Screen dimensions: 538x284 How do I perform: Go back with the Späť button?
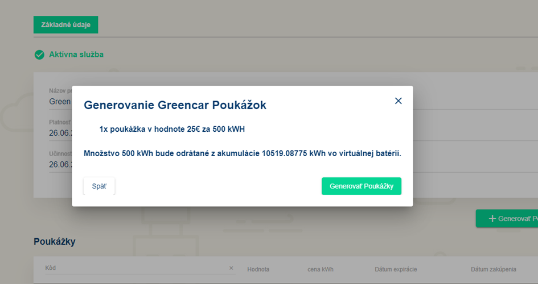tap(99, 186)
